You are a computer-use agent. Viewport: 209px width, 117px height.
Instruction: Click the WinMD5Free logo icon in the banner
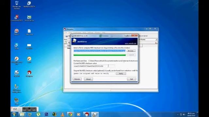[74, 41]
